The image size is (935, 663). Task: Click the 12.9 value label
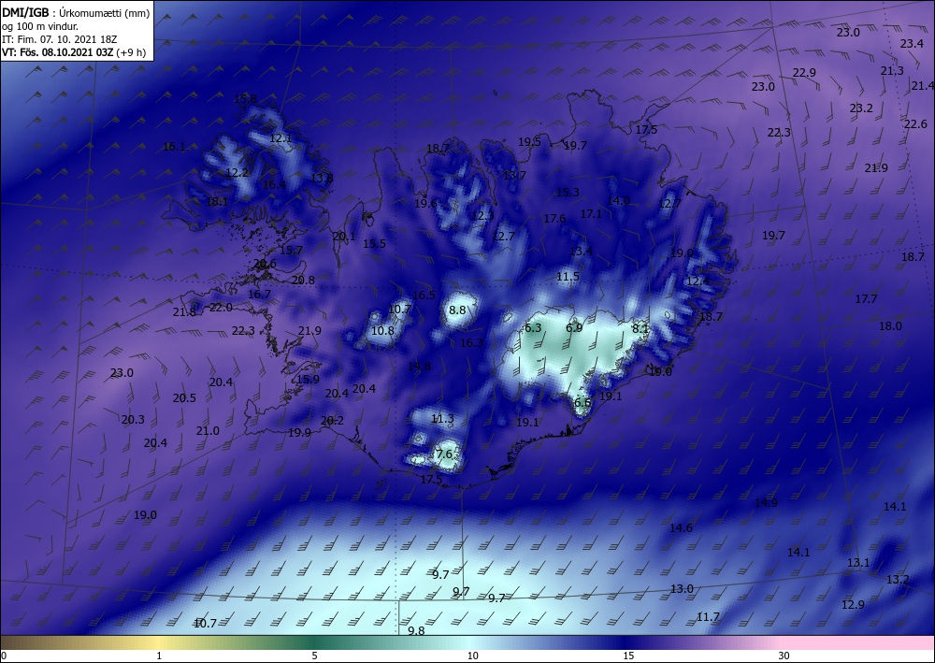tap(853, 605)
